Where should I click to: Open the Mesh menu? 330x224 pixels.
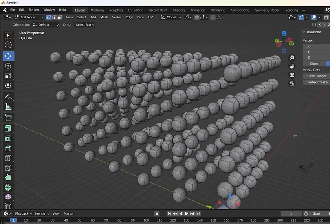click(x=104, y=17)
